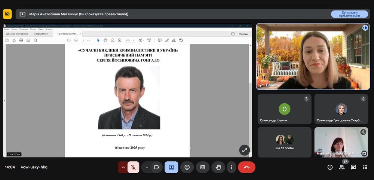Open meeting details info icon
The height and width of the screenshot is (180, 374).
coord(330,167)
